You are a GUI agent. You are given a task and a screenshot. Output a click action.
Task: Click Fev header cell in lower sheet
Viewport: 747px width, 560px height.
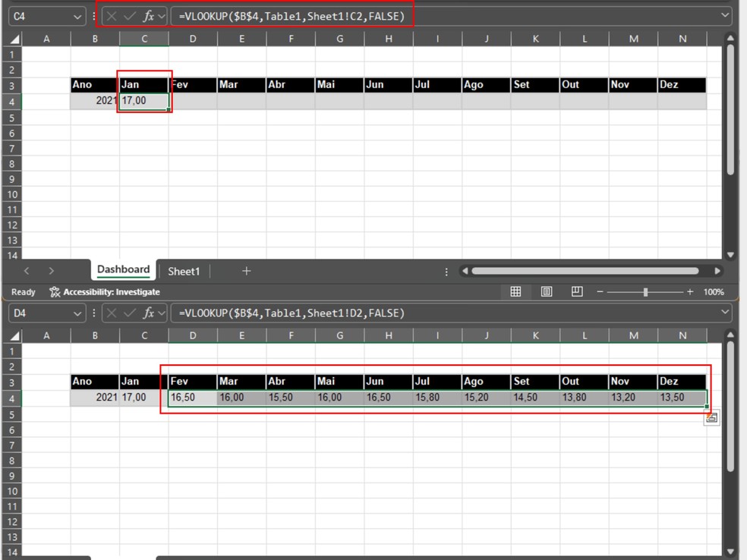[x=193, y=382]
